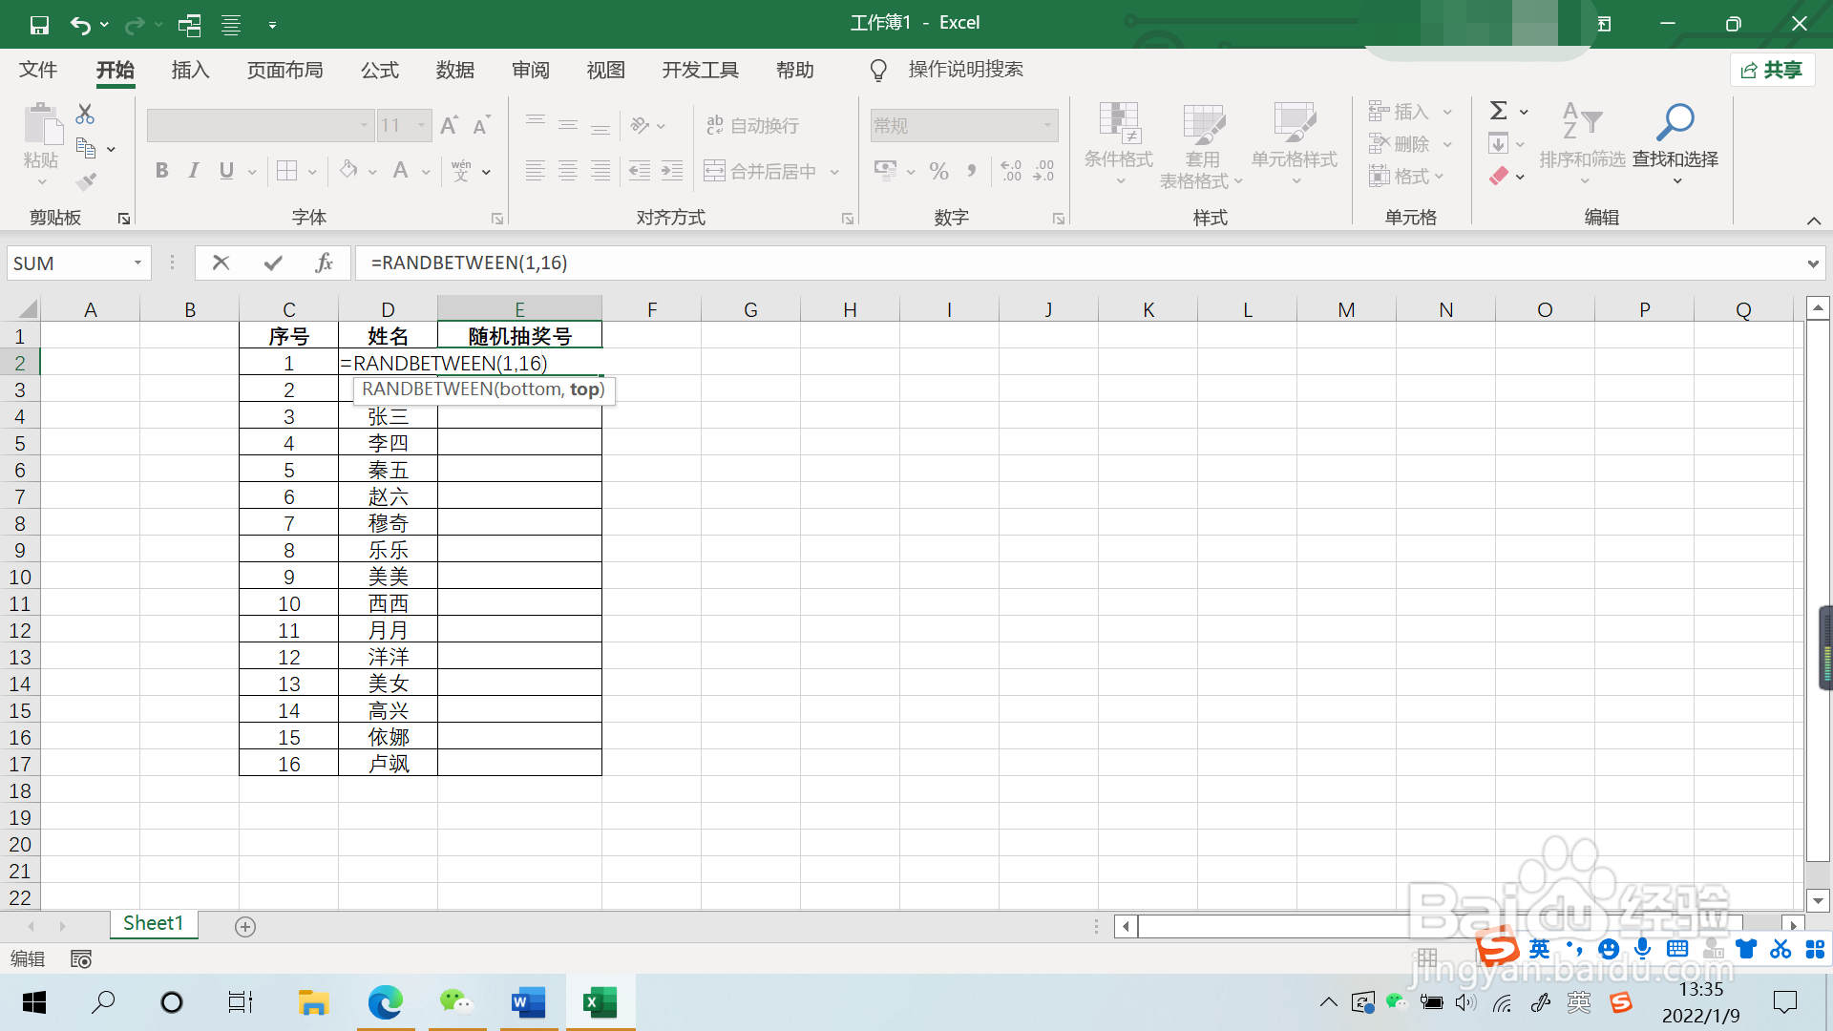
Task: Click the 共享 share button
Action: click(x=1772, y=70)
